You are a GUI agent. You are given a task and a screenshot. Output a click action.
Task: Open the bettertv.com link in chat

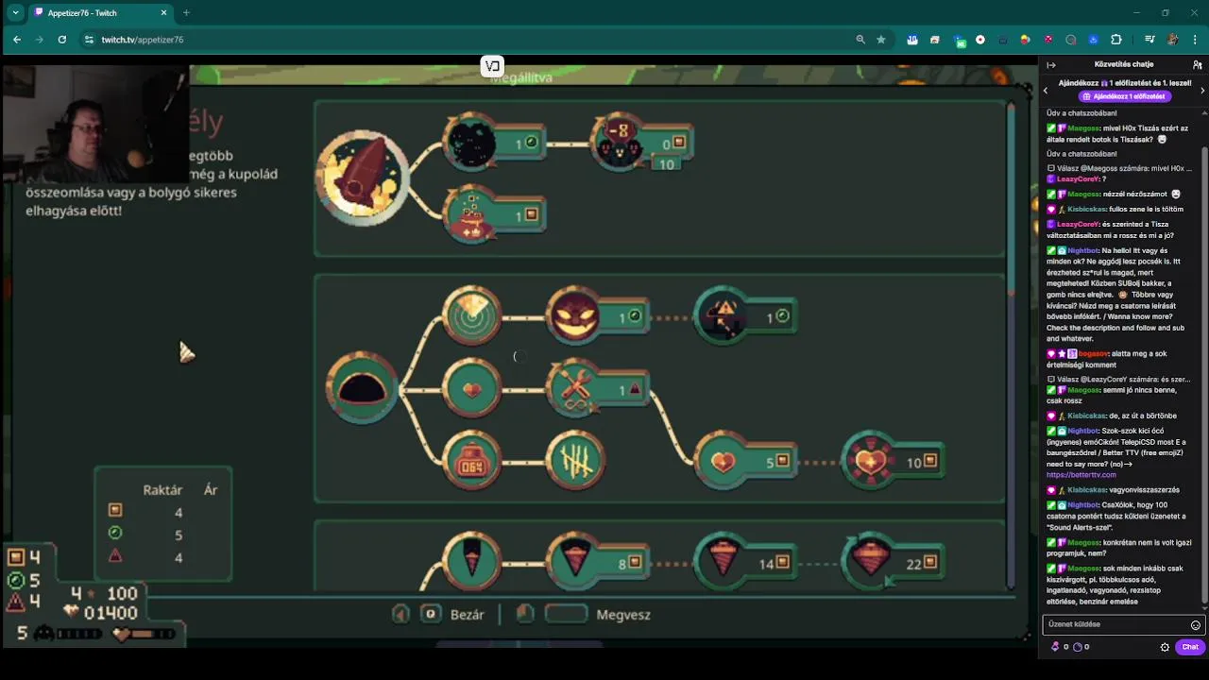[1081, 475]
